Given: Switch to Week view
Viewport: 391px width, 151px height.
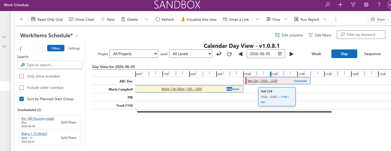Looking at the screenshot, I should click(x=316, y=54).
